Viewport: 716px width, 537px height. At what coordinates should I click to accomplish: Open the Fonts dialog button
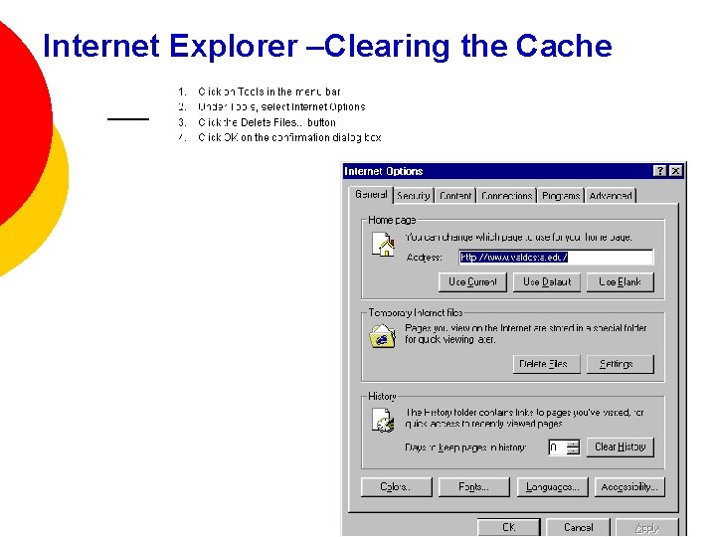point(474,486)
